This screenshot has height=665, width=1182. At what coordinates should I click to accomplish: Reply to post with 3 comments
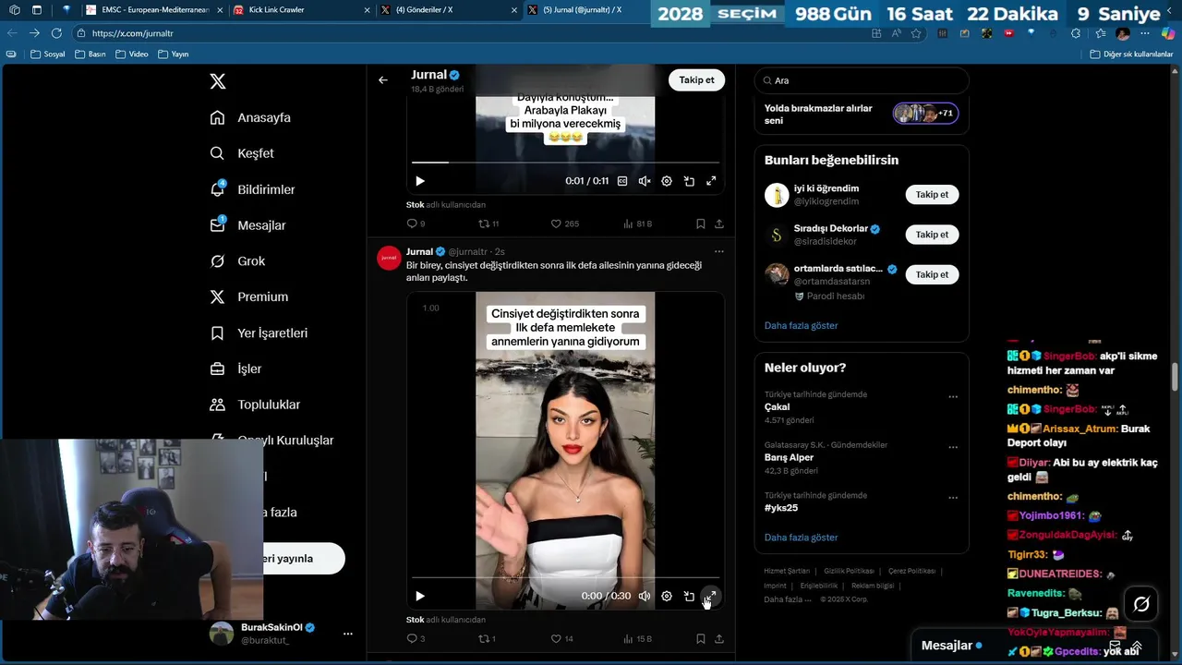[416, 638]
